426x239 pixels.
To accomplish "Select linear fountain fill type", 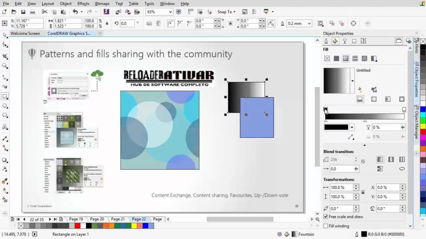I will click(x=360, y=99).
